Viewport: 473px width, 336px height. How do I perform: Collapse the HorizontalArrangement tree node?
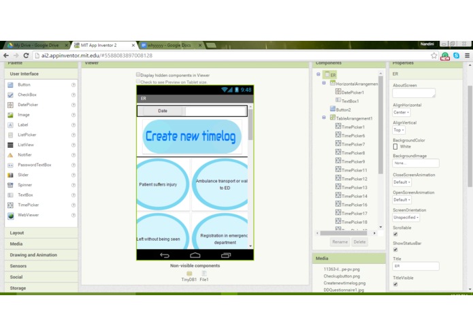(x=324, y=83)
